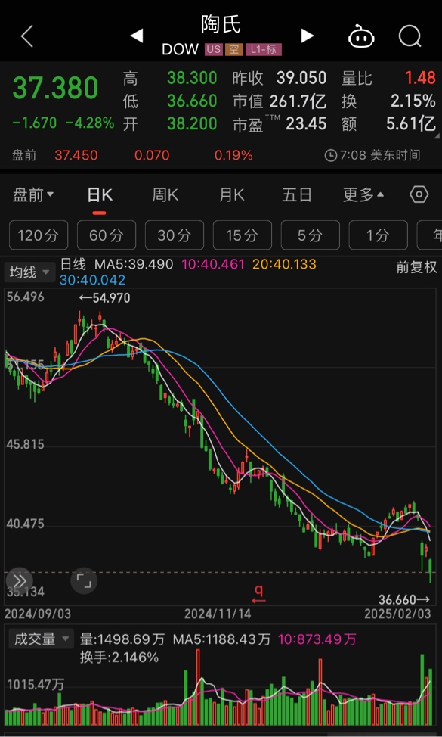Open the 盘前 session dropdown
Image resolution: width=442 pixels, height=737 pixels.
32,194
